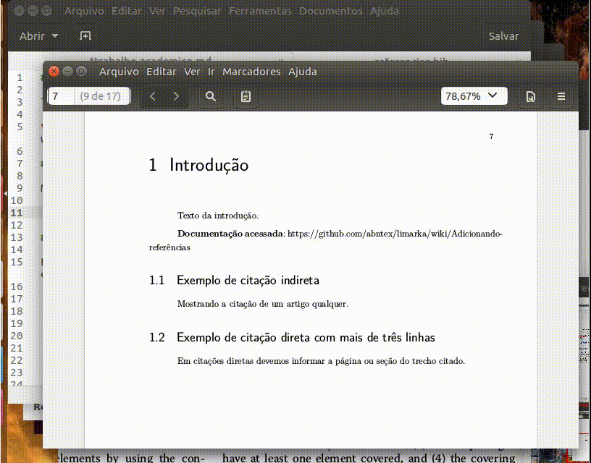Click the 'Texto da introdução.' line
591x463 pixels.
tap(218, 216)
